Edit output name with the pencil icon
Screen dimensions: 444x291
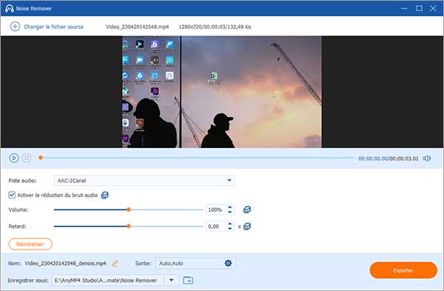click(x=115, y=264)
